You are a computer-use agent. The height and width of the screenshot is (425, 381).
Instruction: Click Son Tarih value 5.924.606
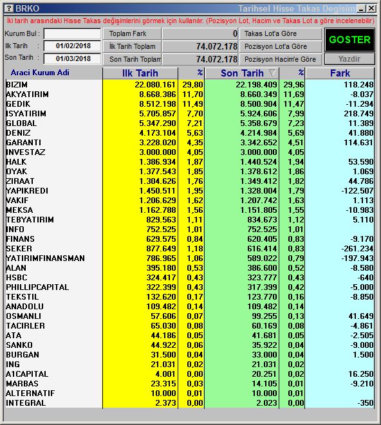[x=258, y=114]
